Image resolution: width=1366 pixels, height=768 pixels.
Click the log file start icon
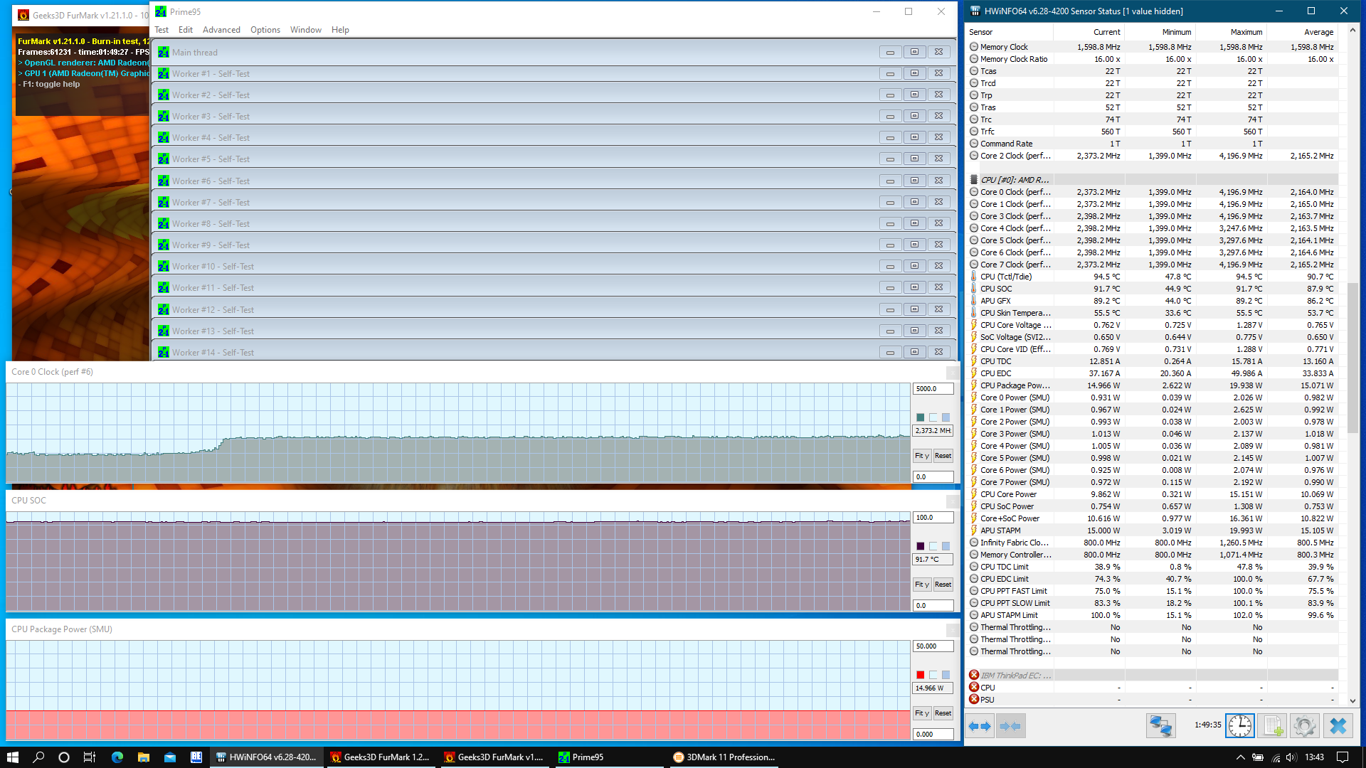point(1272,726)
